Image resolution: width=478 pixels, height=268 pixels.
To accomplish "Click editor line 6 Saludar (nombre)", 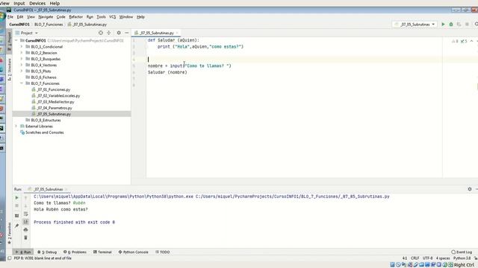I will pyautogui.click(x=167, y=72).
